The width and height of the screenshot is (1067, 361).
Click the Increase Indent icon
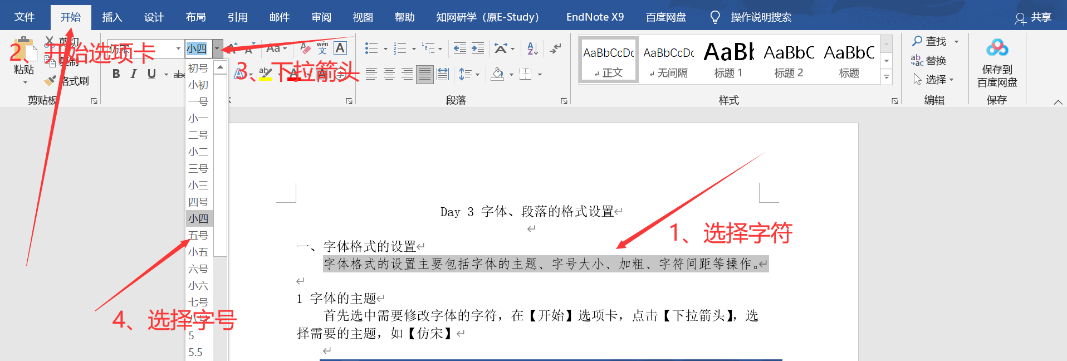pyautogui.click(x=478, y=48)
